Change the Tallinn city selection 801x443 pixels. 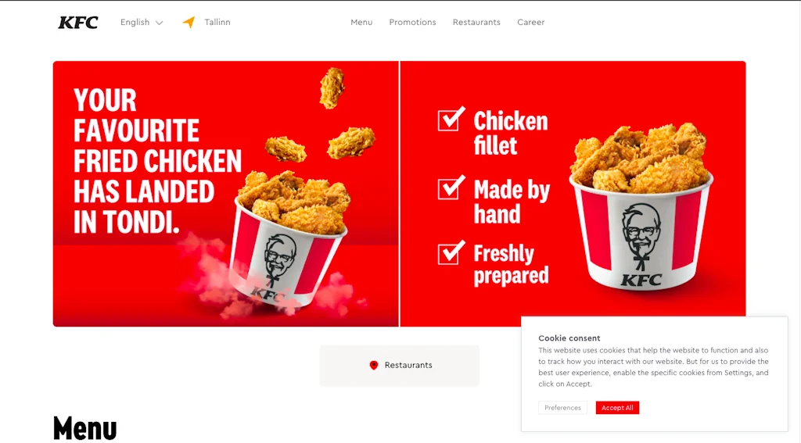[x=217, y=23]
